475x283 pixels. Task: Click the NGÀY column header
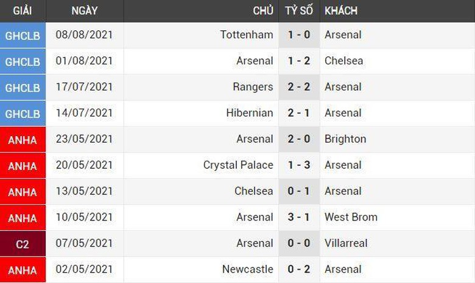pyautogui.click(x=84, y=11)
